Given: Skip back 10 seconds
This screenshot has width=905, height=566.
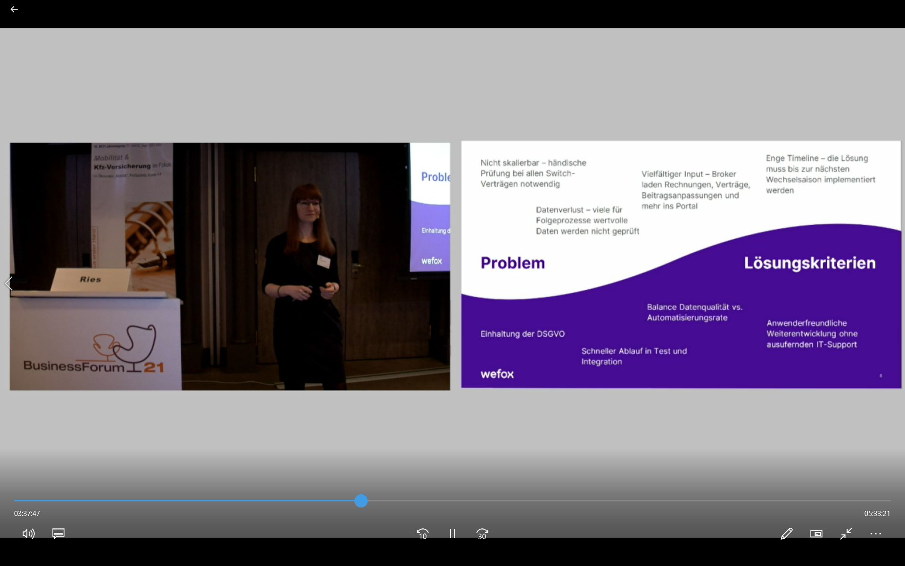Looking at the screenshot, I should (x=422, y=533).
